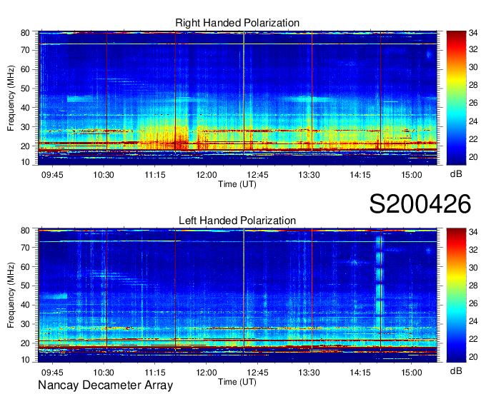Click the Left Handed spectrogram plot area
This screenshot has height=394, width=486.
tap(237, 295)
